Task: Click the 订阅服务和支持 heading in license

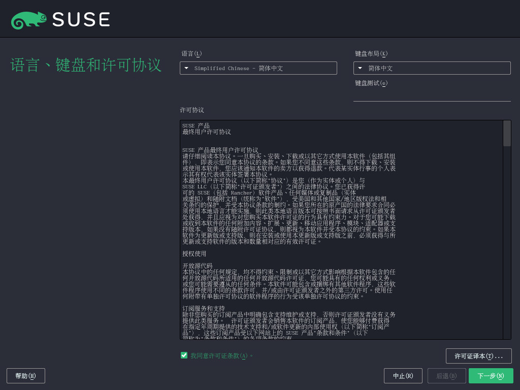Action: point(204,308)
